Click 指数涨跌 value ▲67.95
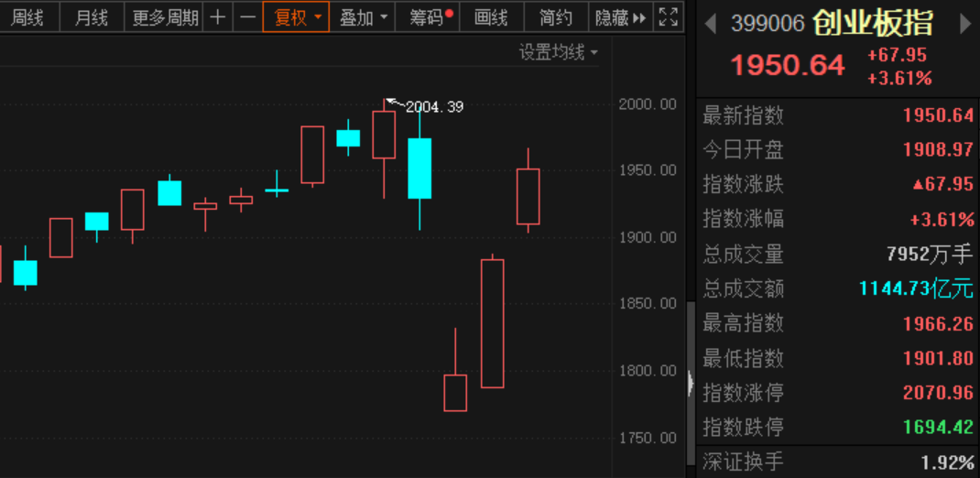This screenshot has width=980, height=478. (942, 184)
